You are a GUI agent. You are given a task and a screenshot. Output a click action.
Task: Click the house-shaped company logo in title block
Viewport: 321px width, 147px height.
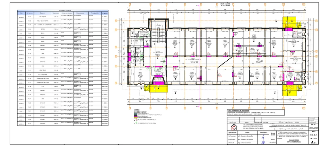[234, 127]
